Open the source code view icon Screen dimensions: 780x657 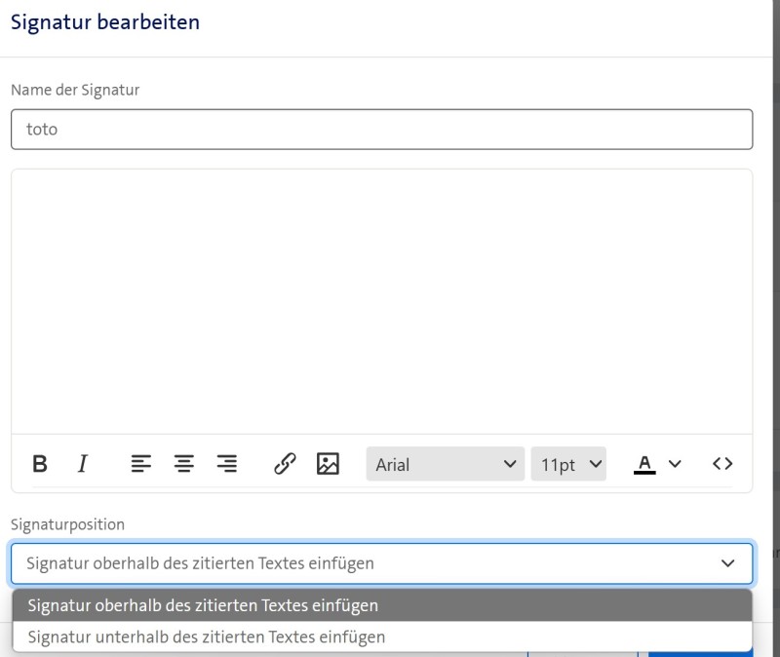click(722, 464)
